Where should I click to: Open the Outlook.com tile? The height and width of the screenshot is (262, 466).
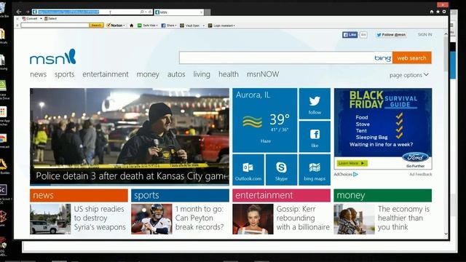248,170
